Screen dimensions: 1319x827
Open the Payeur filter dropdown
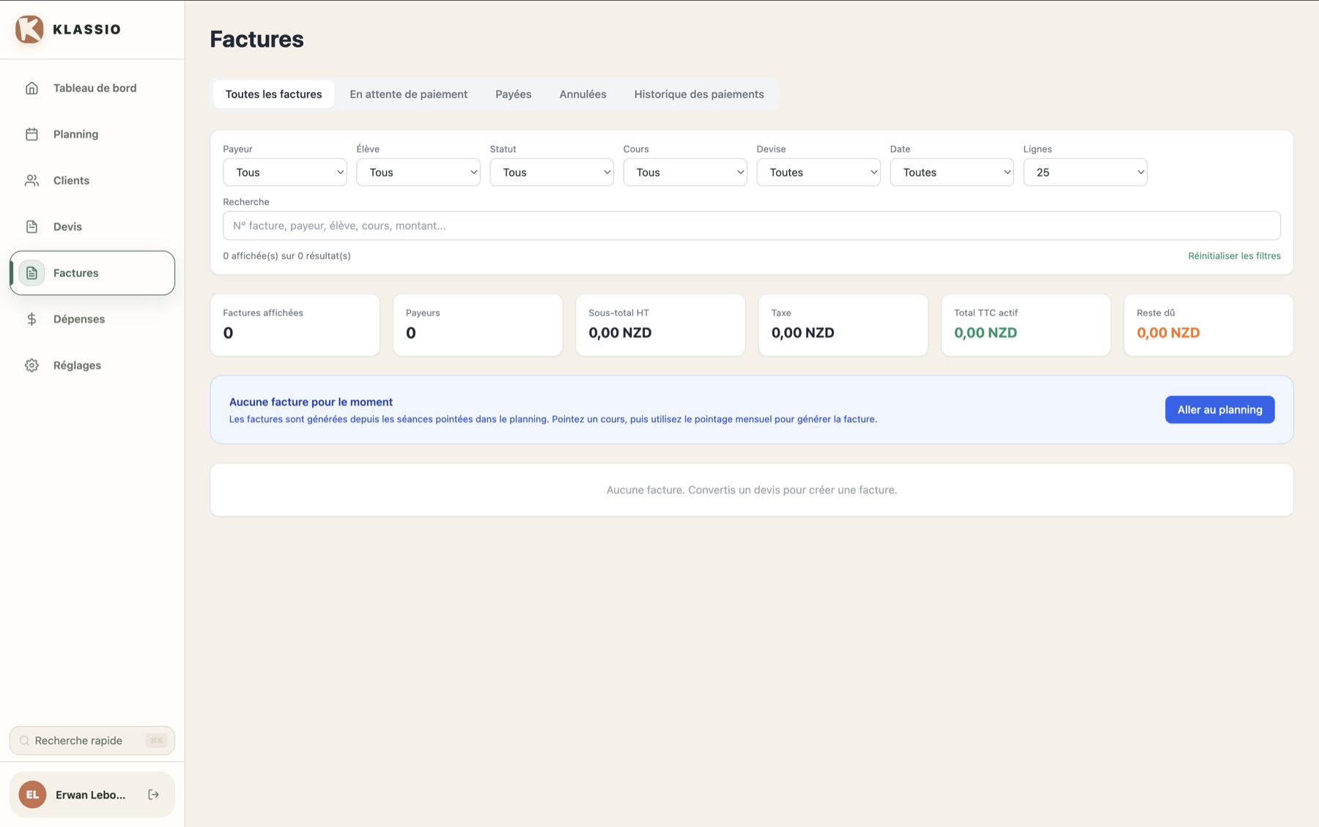pyautogui.click(x=284, y=172)
